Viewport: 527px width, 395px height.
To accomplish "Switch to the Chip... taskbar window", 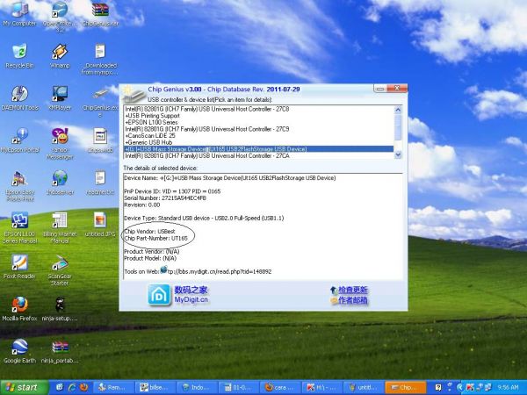I will [x=405, y=388].
